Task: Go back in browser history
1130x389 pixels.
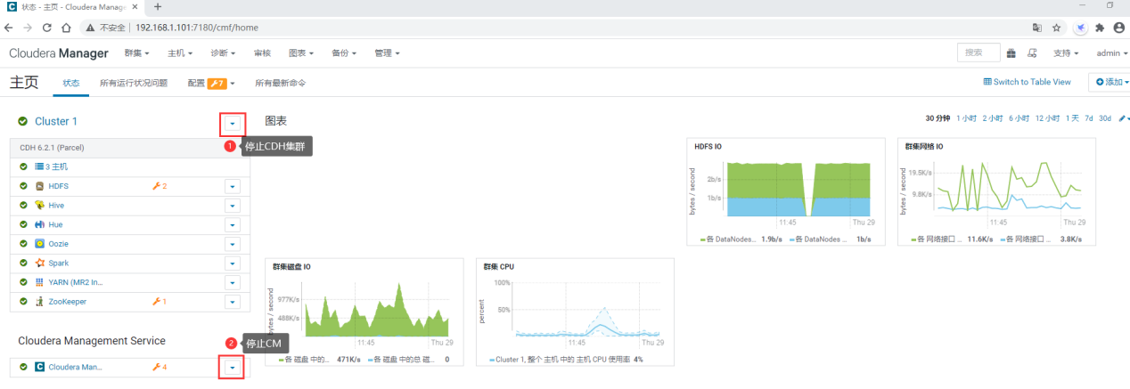Action: click(10, 28)
